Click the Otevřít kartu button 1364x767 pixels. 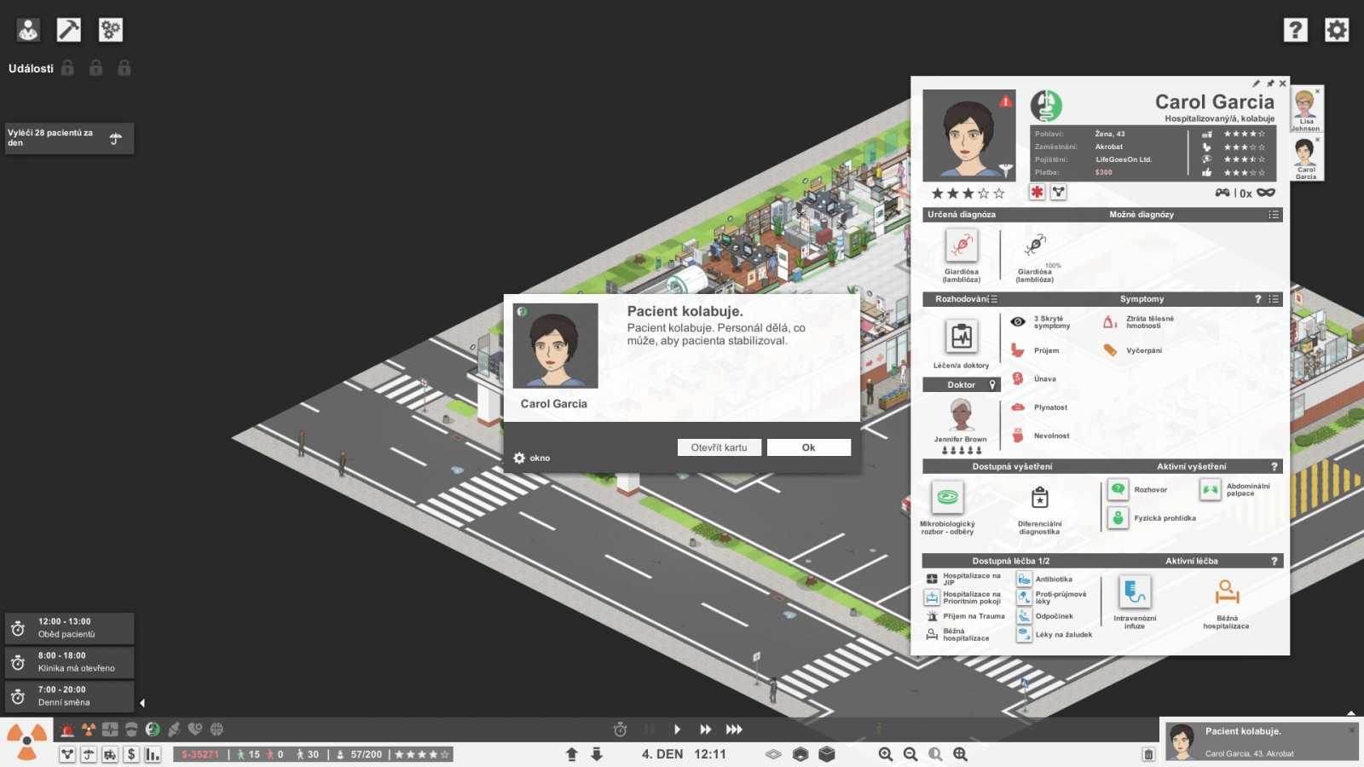pyautogui.click(x=719, y=447)
